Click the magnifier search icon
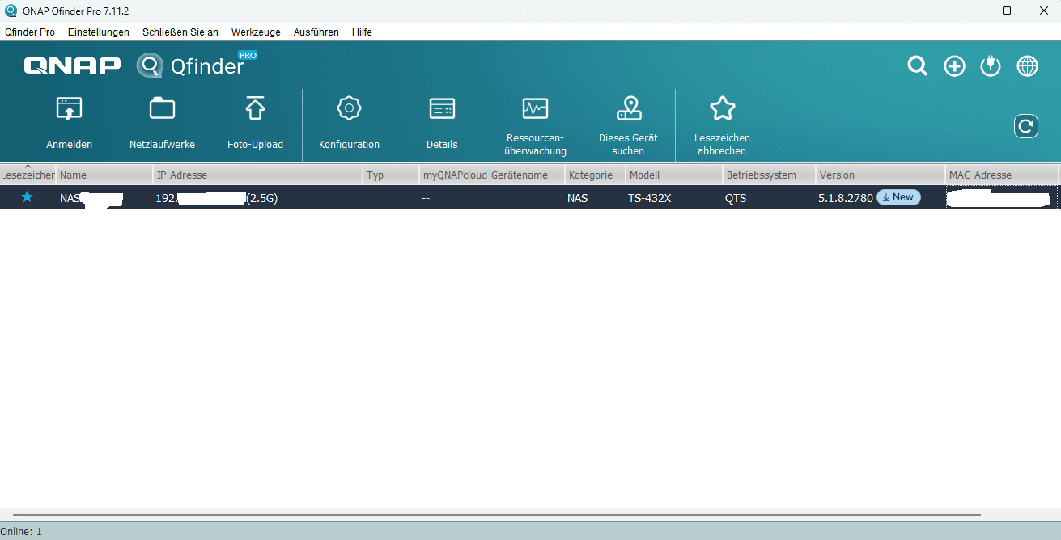The width and height of the screenshot is (1061, 540). click(x=917, y=66)
